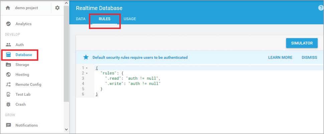Click the Analytics icon in sidebar
The image size is (324, 134).
(8, 24)
